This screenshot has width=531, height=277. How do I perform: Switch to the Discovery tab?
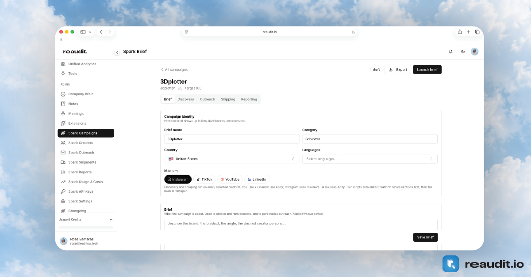pyautogui.click(x=186, y=99)
